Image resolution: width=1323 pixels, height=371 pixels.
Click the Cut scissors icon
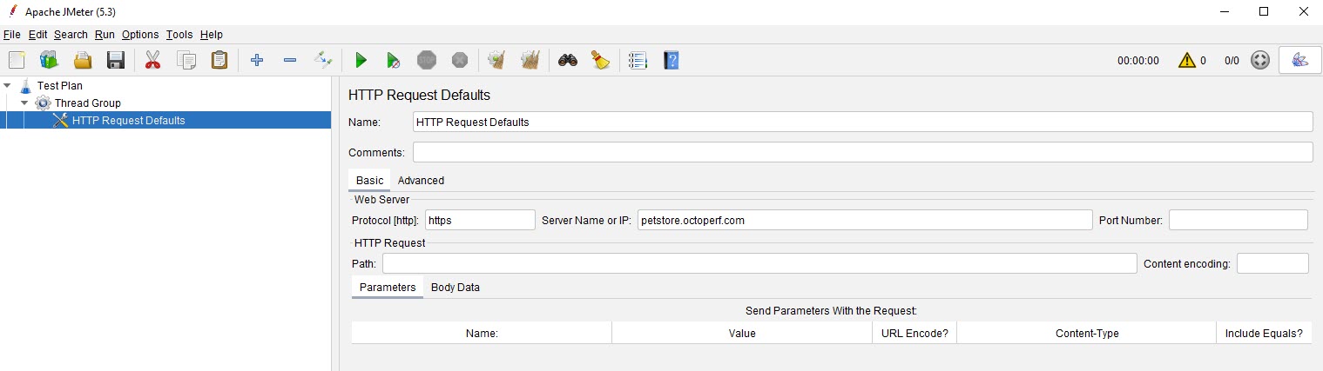tap(153, 60)
